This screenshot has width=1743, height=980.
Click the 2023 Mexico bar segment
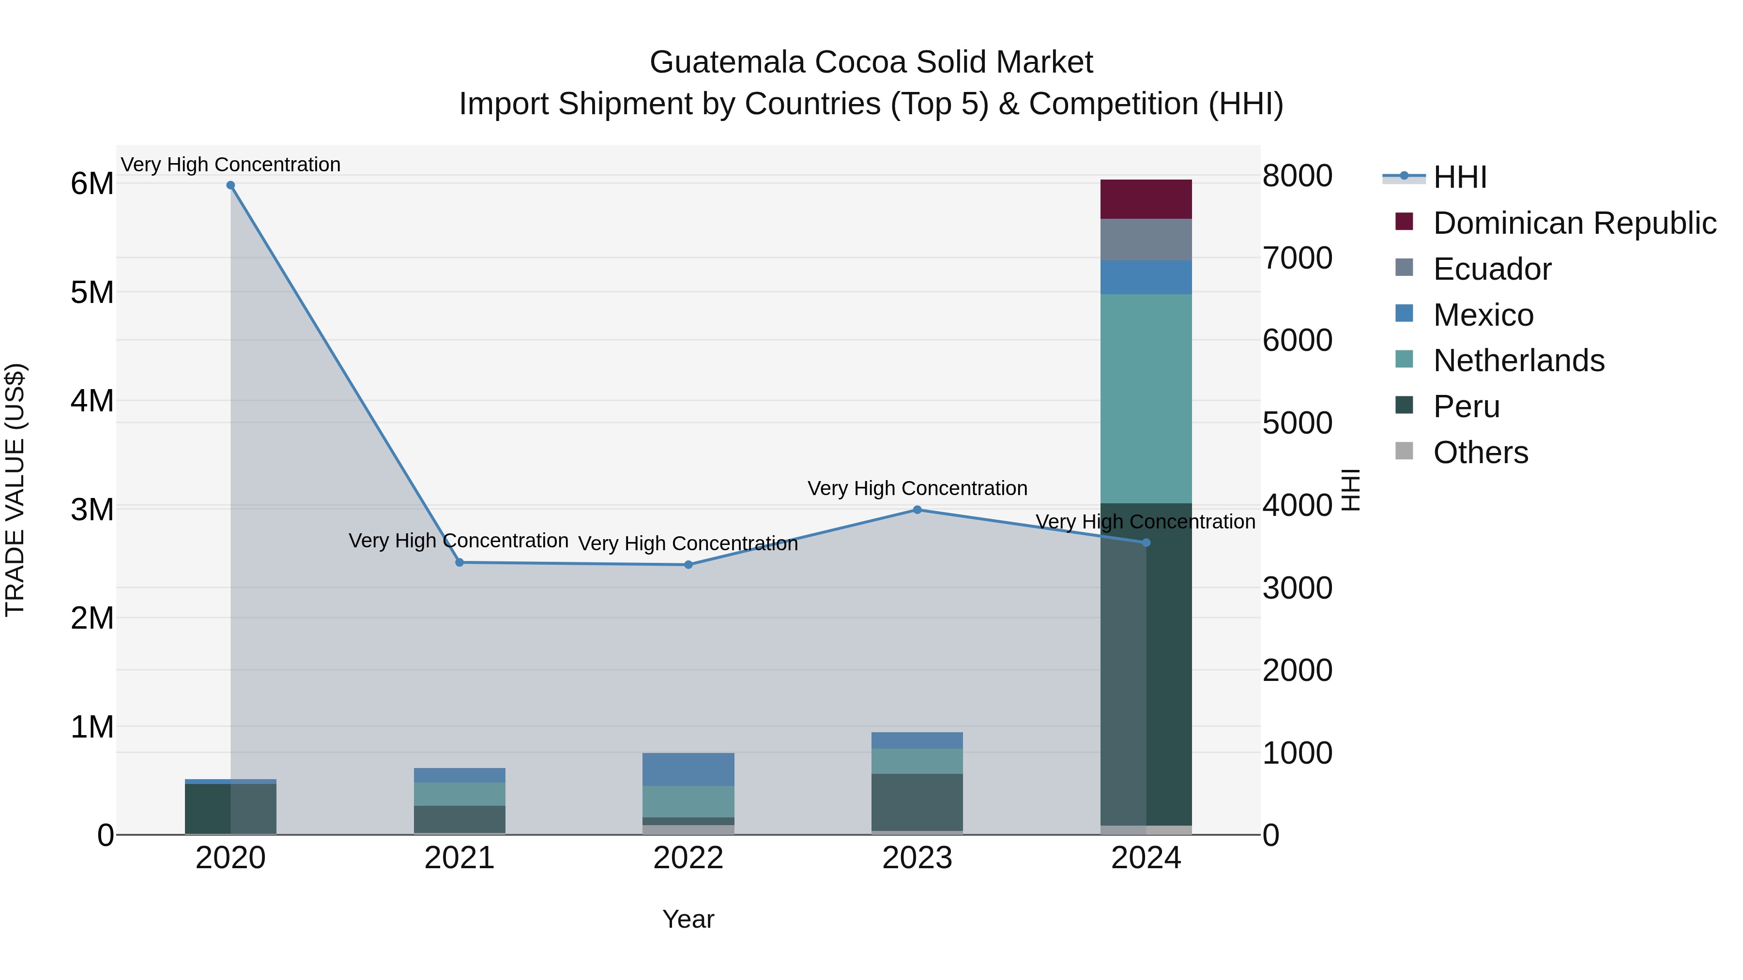(917, 740)
